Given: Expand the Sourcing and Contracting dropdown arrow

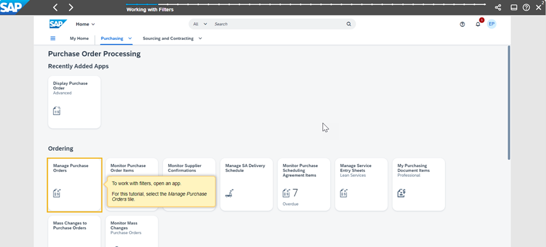Looking at the screenshot, I should 200,38.
